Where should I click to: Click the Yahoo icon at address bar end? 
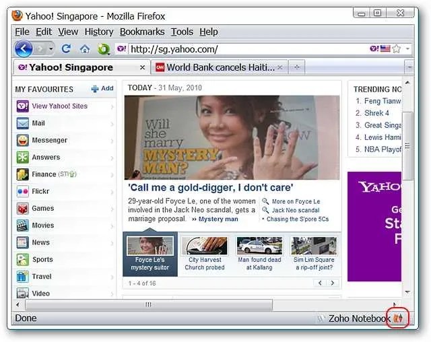tap(374, 48)
